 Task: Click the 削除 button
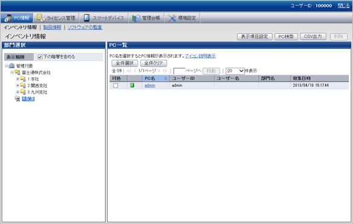tap(339, 37)
